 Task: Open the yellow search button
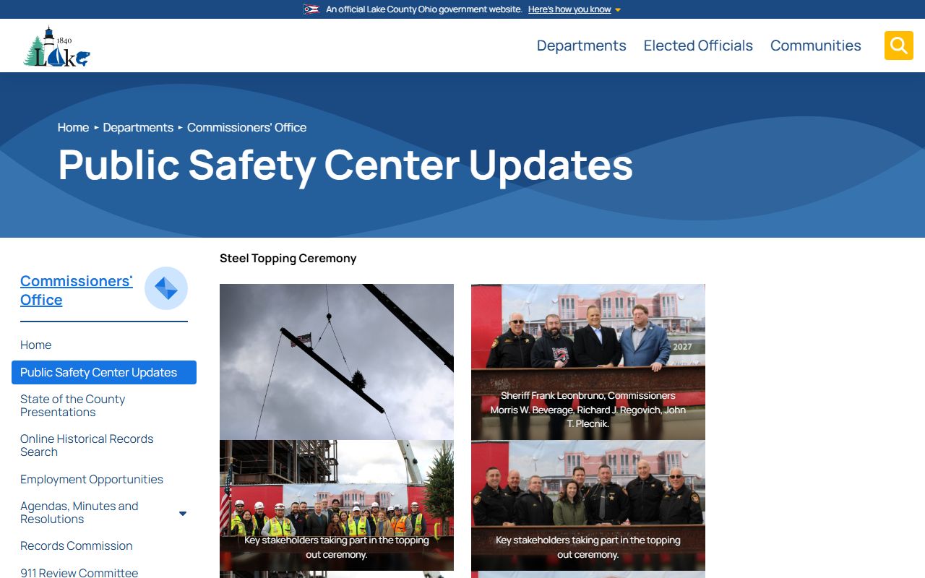tap(898, 46)
